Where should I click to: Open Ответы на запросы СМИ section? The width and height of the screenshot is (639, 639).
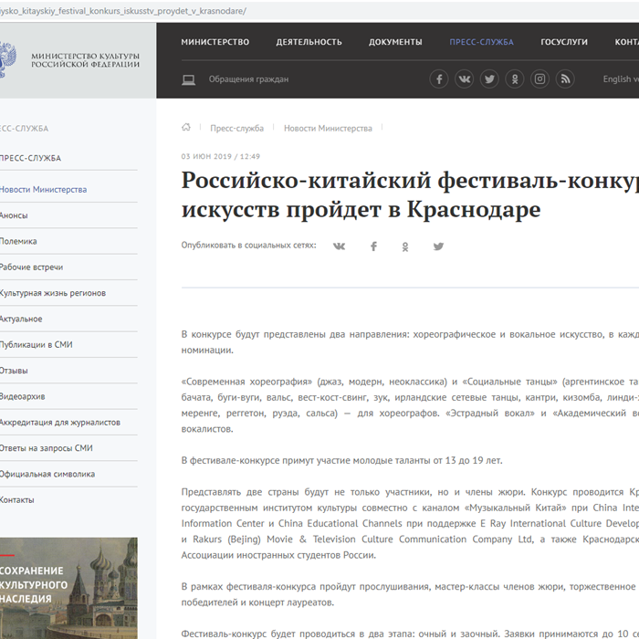[x=47, y=448]
